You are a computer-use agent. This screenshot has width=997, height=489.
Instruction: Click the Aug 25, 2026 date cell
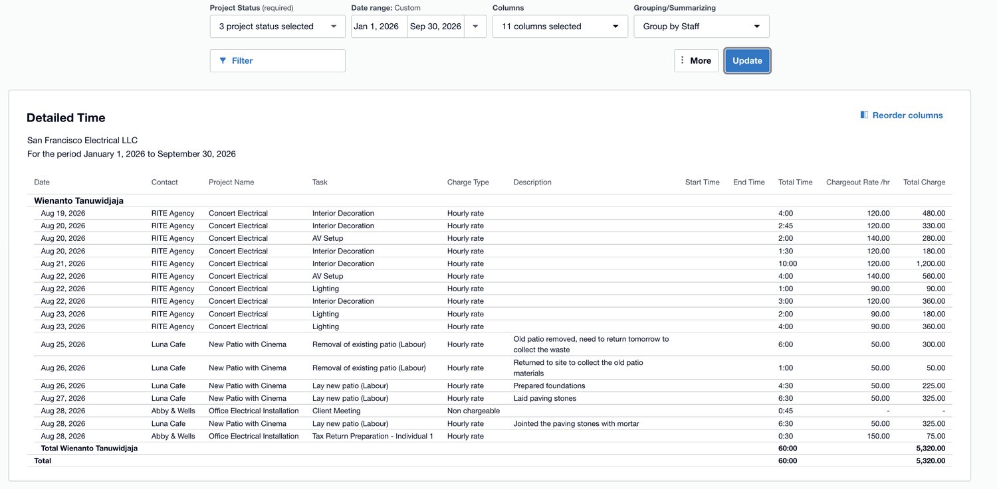(x=63, y=344)
